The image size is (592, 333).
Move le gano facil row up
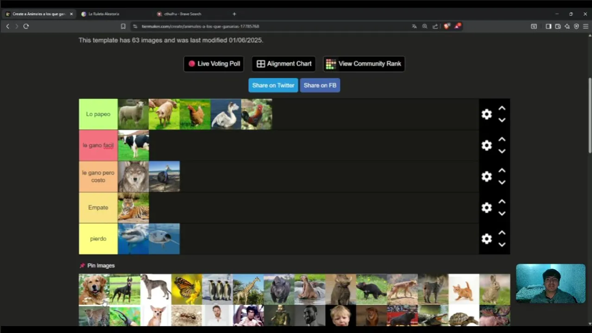(x=502, y=139)
